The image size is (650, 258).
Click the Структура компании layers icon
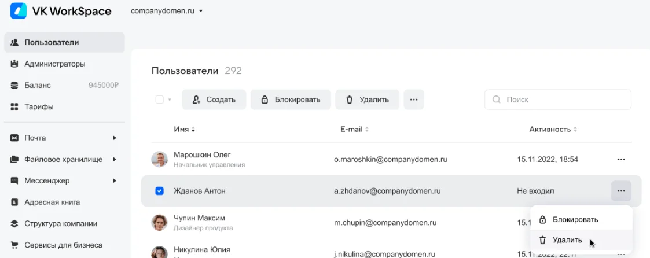click(x=14, y=224)
